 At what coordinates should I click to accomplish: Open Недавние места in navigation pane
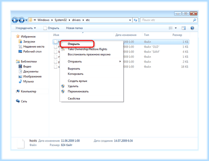click(34, 47)
